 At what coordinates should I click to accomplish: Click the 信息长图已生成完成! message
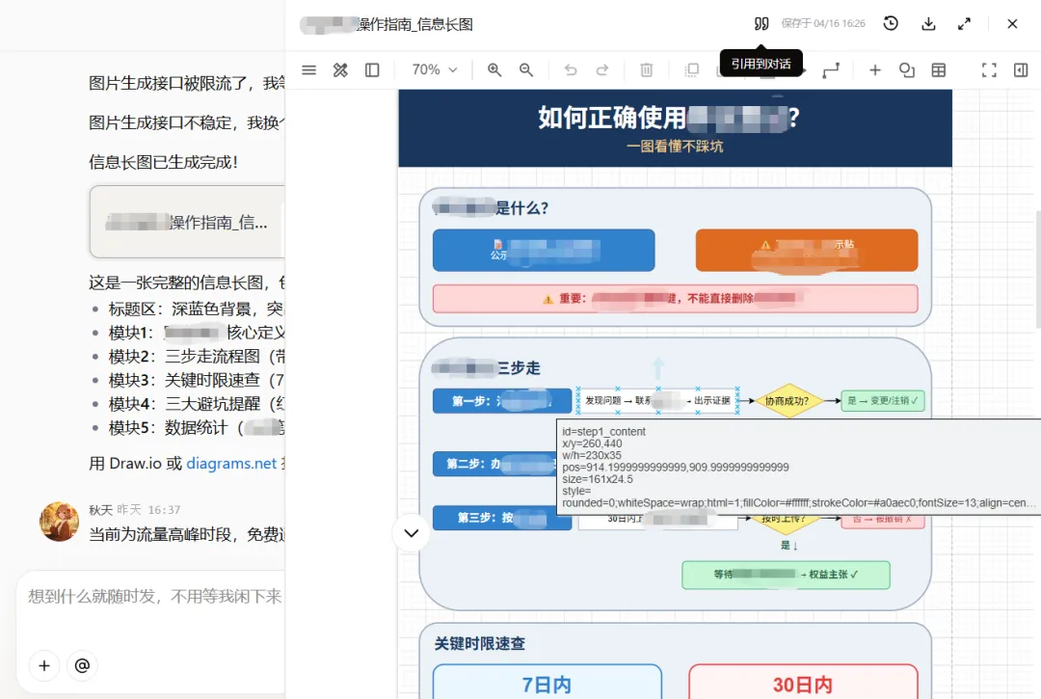click(x=163, y=162)
